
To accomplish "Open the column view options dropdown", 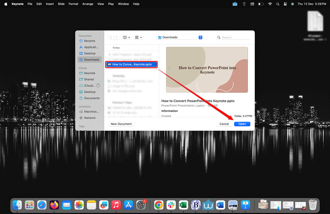I will click(126, 37).
